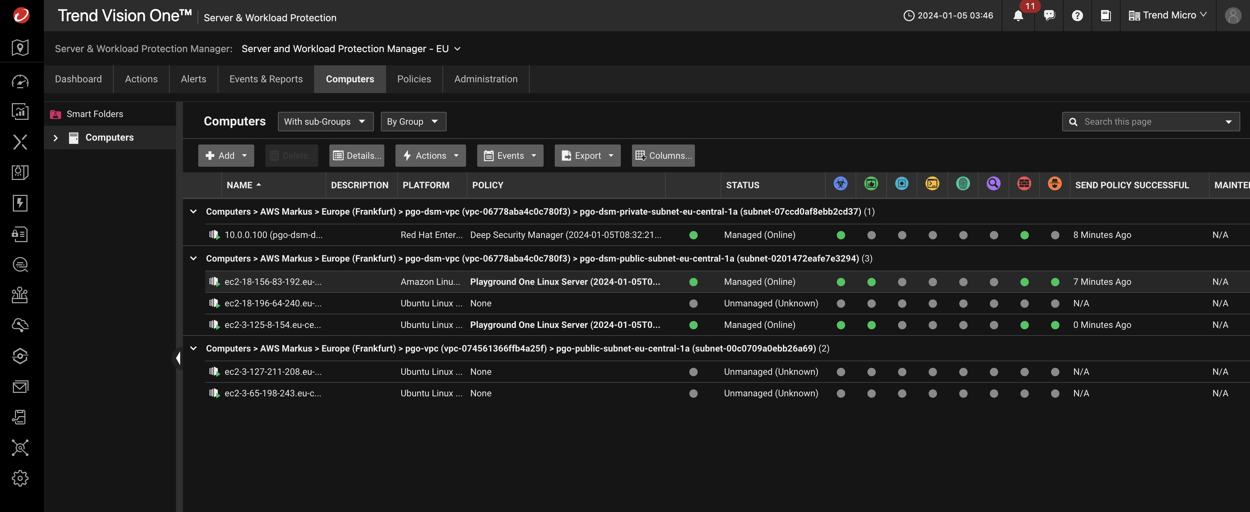Switch to the Events & Reports tab
This screenshot has width=1250, height=512.
pyautogui.click(x=266, y=79)
